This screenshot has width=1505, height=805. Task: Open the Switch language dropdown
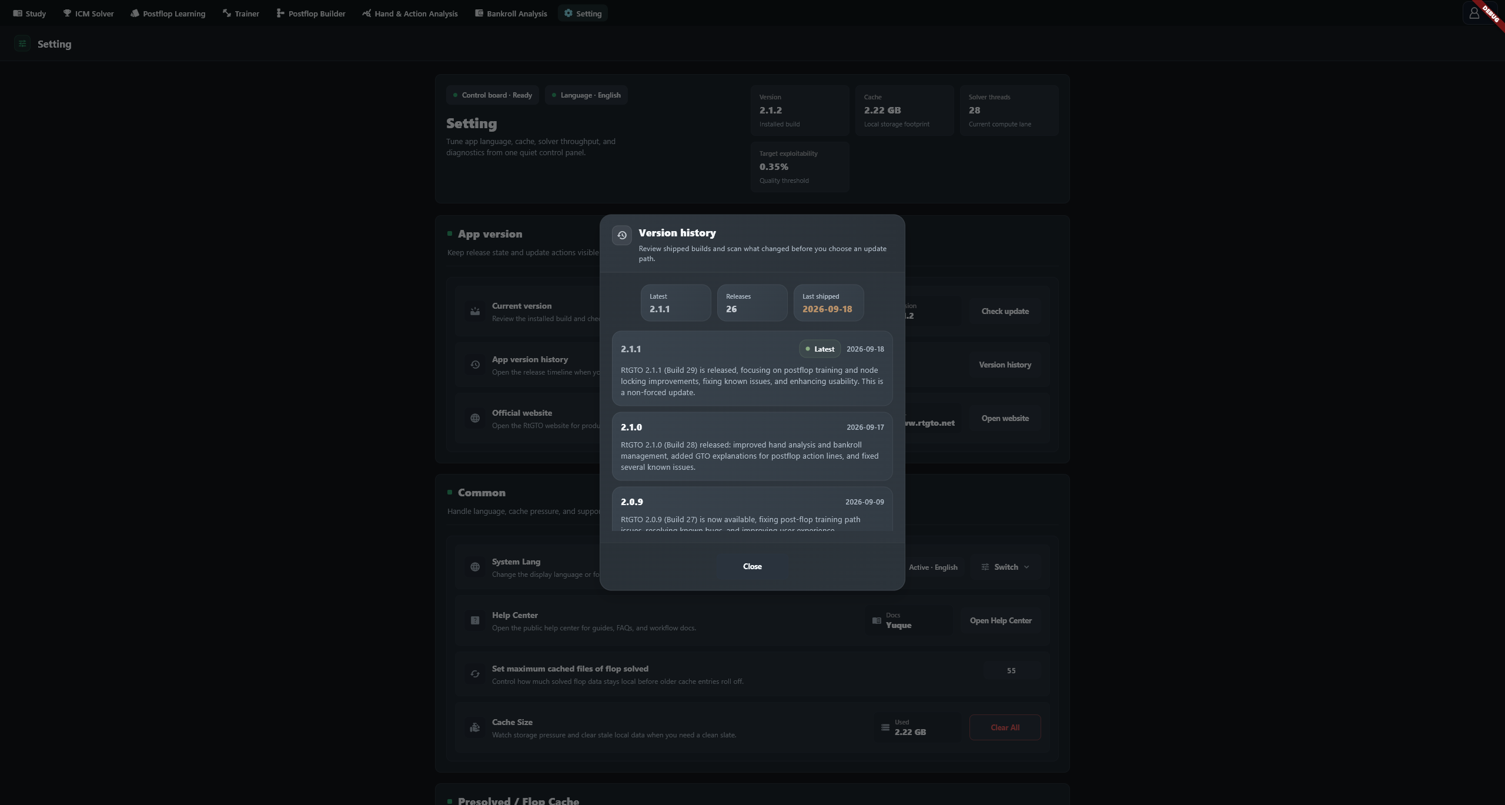tap(1005, 567)
